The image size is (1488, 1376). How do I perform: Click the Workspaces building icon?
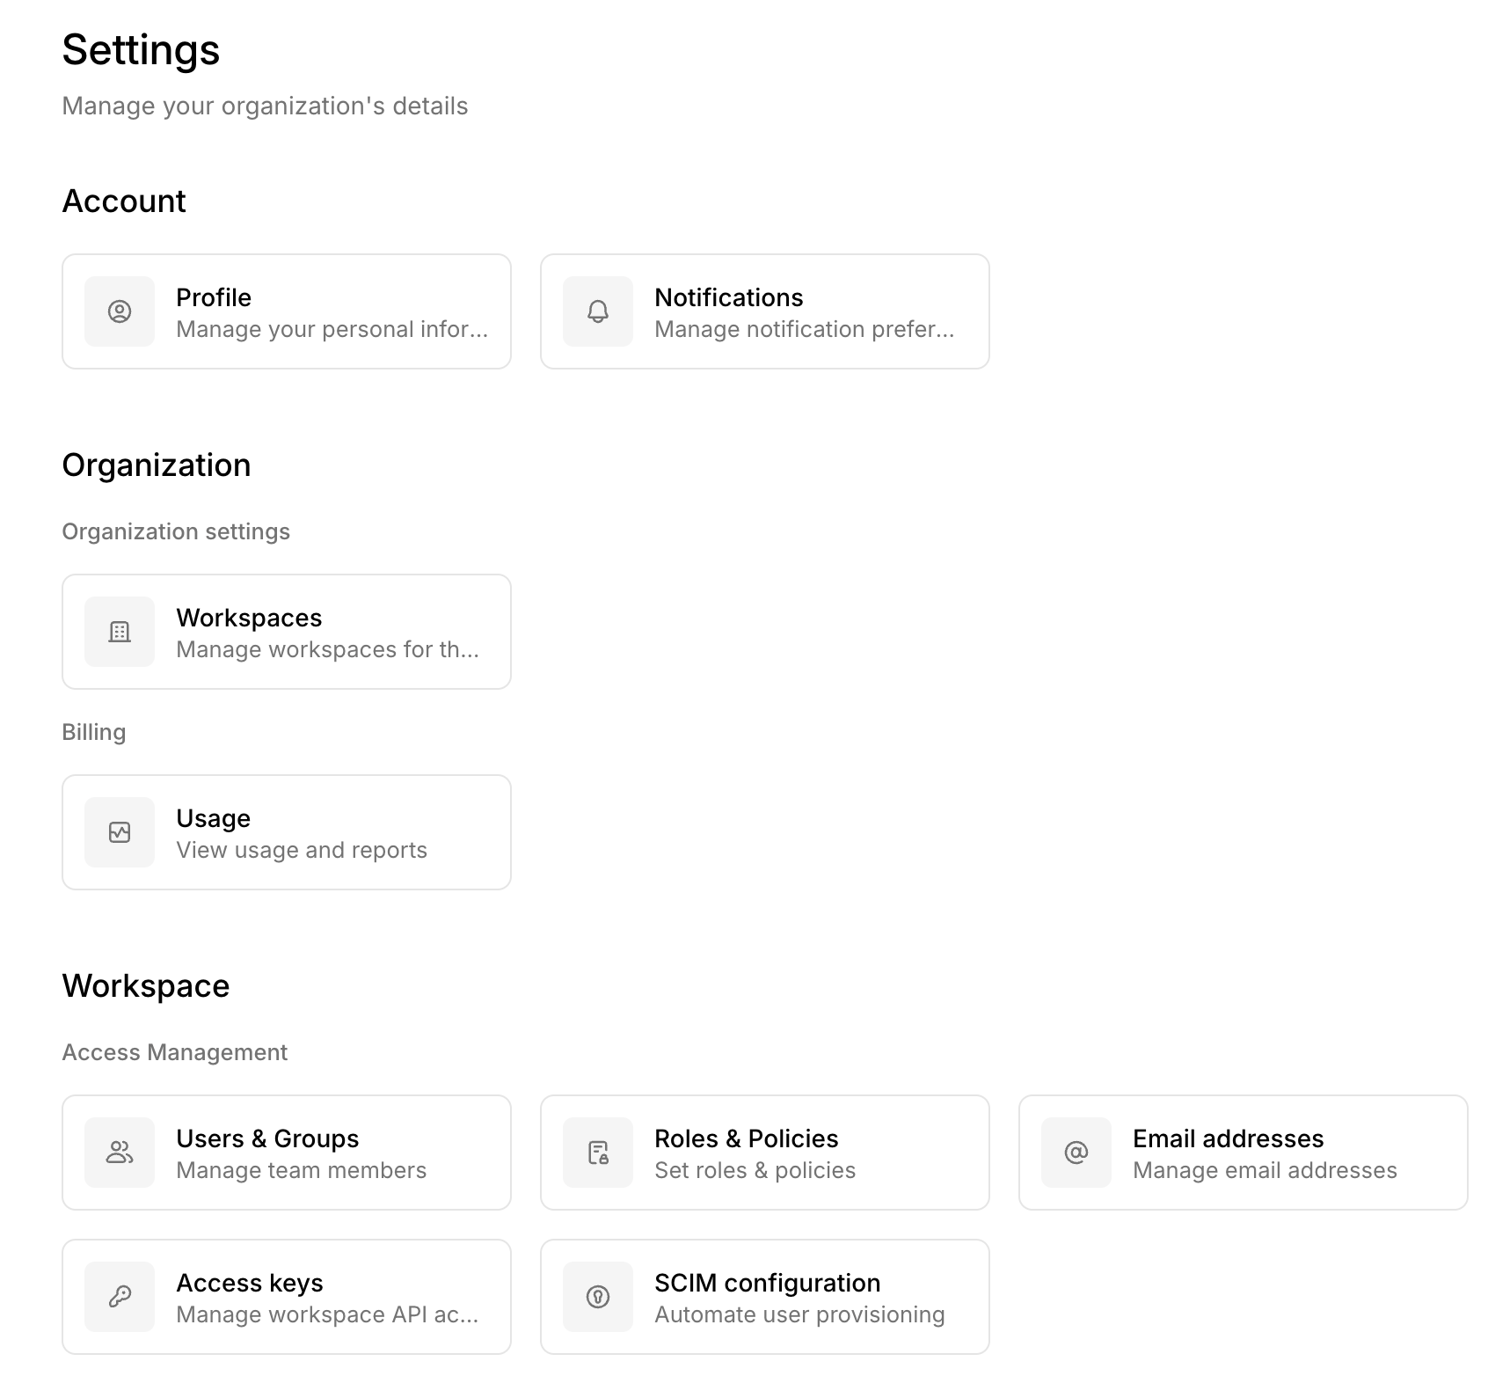tap(120, 632)
